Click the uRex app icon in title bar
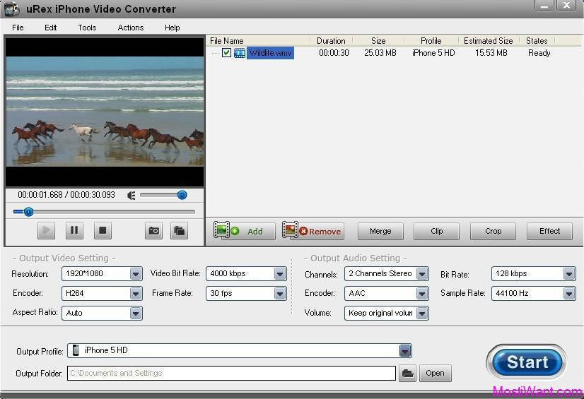This screenshot has width=584, height=399. 11,9
